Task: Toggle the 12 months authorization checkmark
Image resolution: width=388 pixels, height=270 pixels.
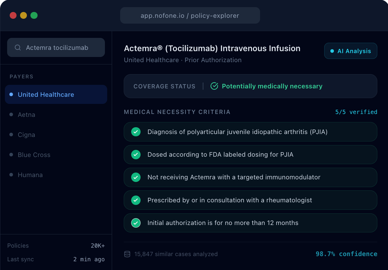Action: 136,223
